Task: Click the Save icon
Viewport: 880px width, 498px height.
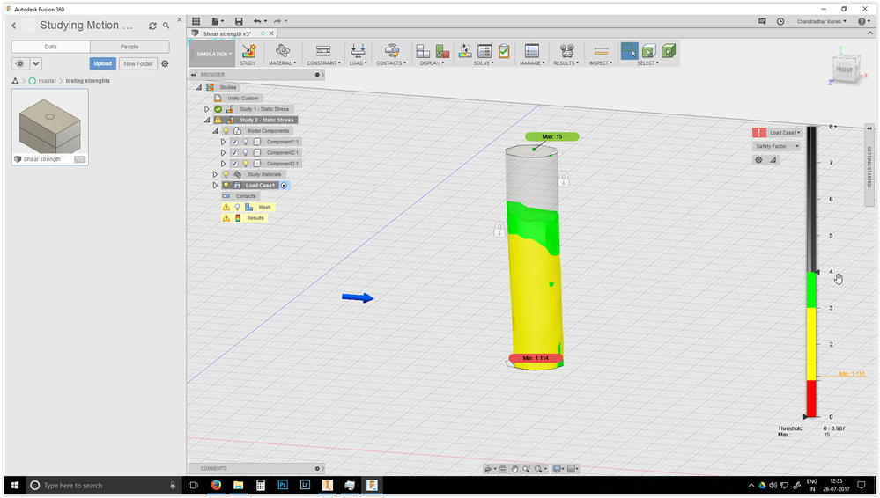Action: pos(239,21)
